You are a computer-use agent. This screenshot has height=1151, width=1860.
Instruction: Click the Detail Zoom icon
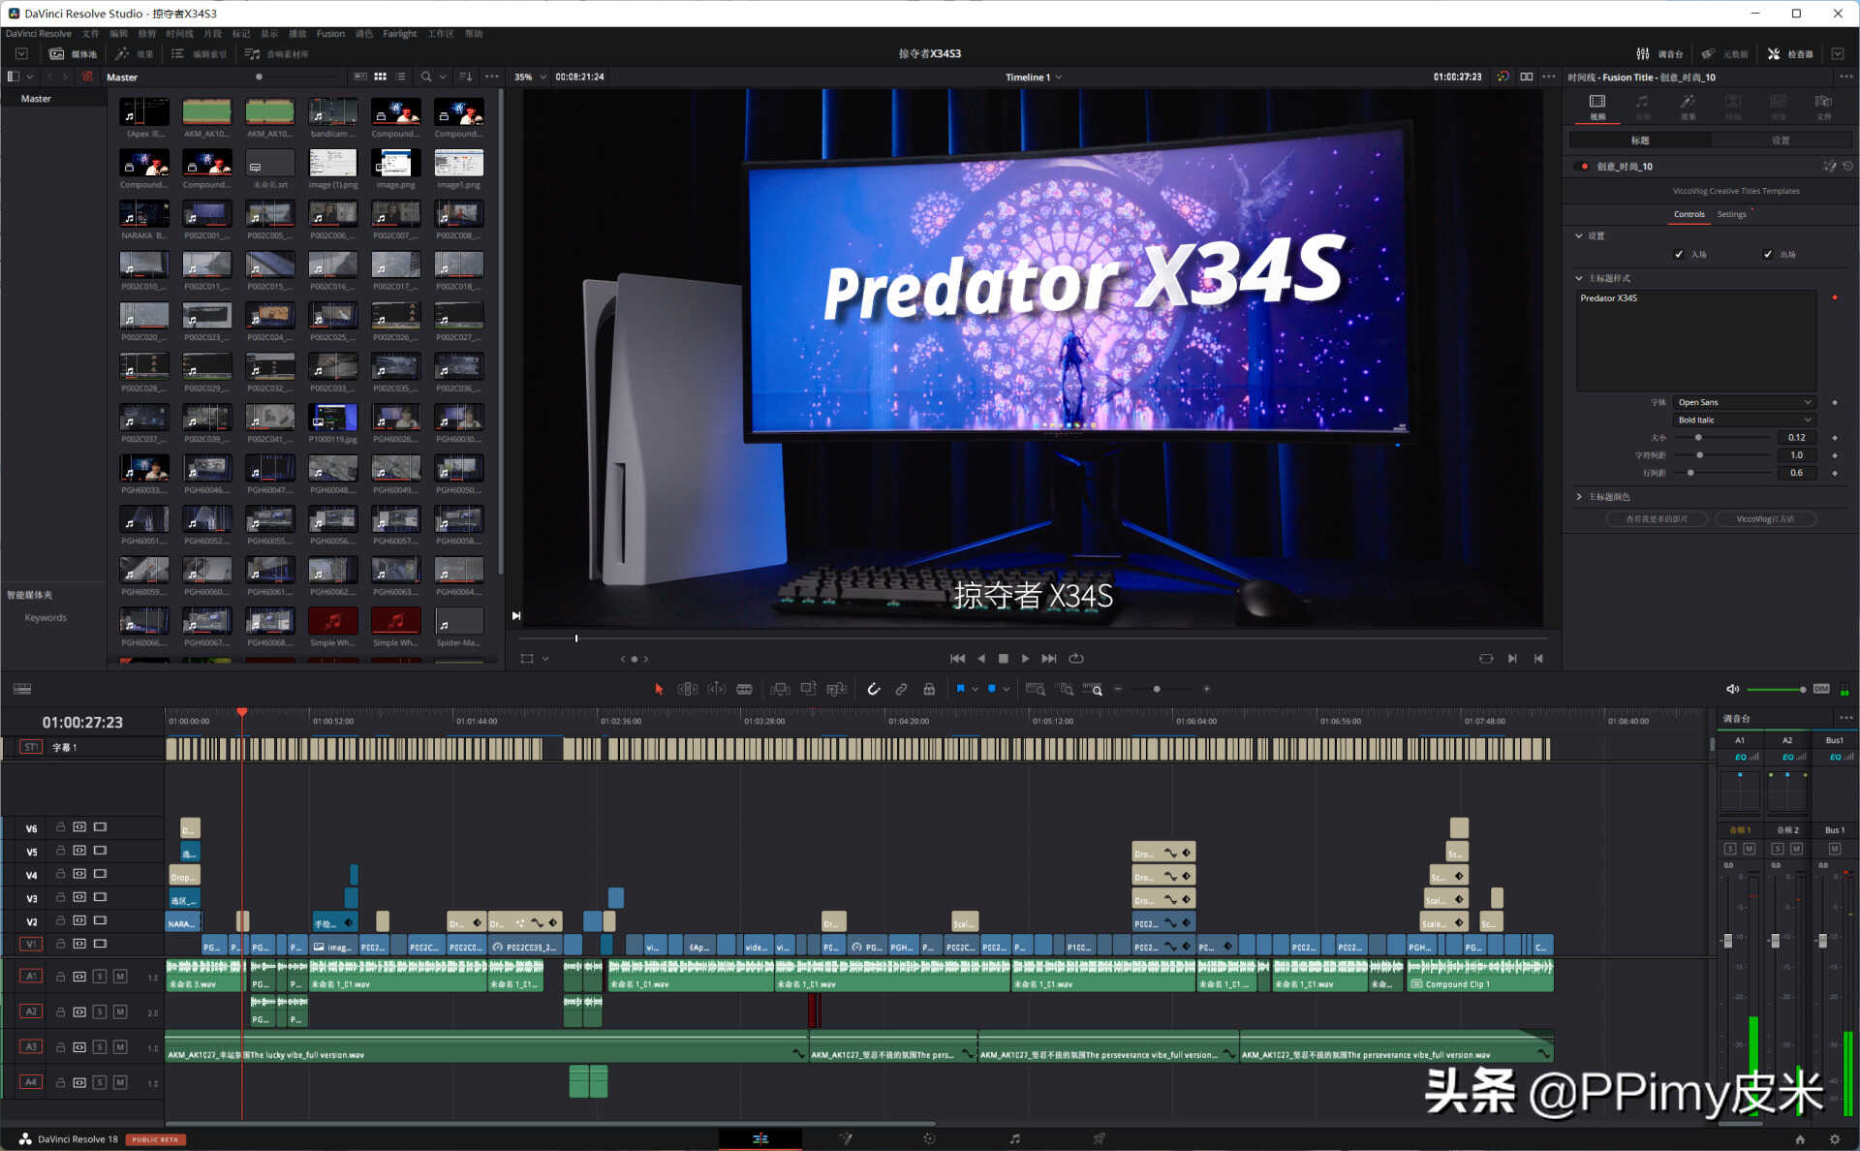click(1066, 689)
